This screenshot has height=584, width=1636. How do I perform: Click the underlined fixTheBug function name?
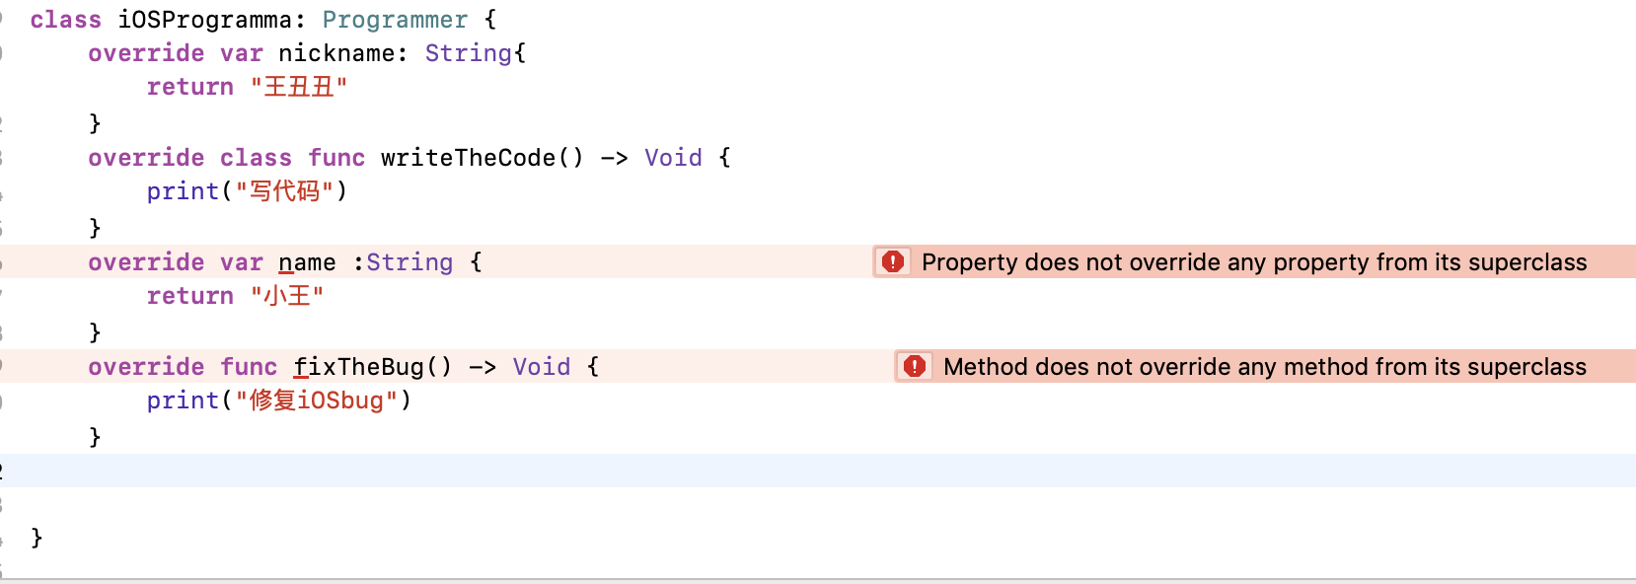tap(358, 367)
